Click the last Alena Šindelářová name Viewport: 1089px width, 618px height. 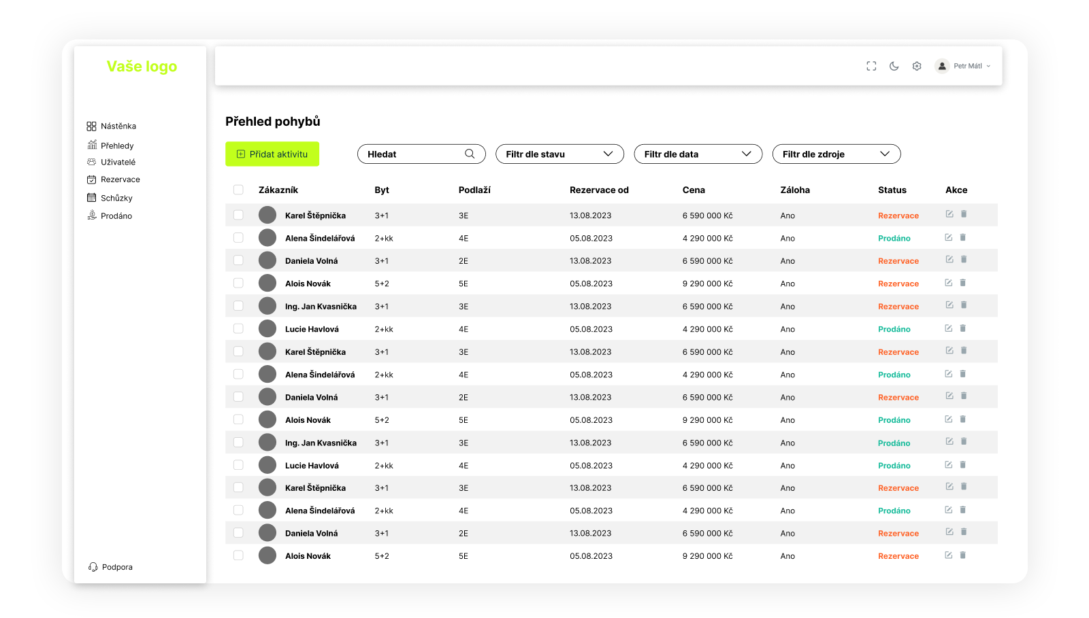pyautogui.click(x=320, y=511)
